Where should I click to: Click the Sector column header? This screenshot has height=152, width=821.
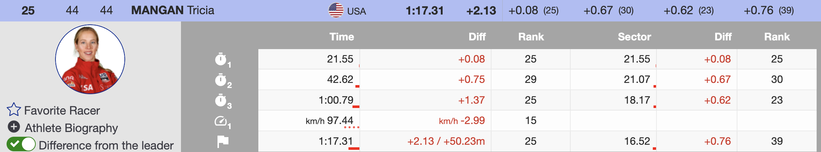click(x=634, y=37)
